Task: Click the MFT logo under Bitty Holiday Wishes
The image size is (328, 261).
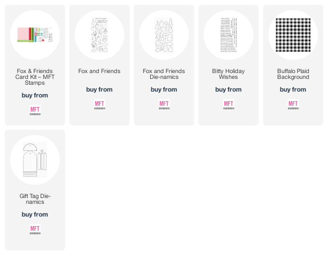Action: (229, 104)
